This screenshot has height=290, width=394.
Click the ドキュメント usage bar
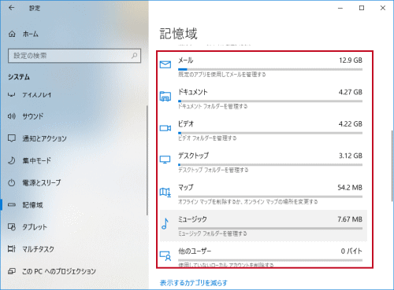point(270,101)
